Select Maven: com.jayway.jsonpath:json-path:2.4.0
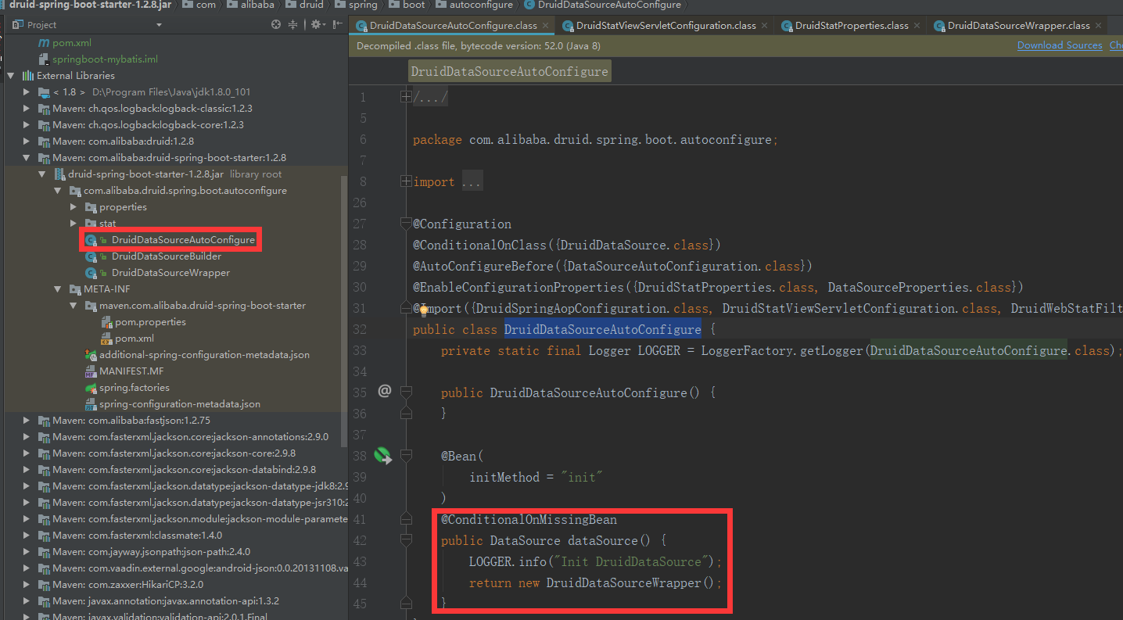 click(x=151, y=552)
